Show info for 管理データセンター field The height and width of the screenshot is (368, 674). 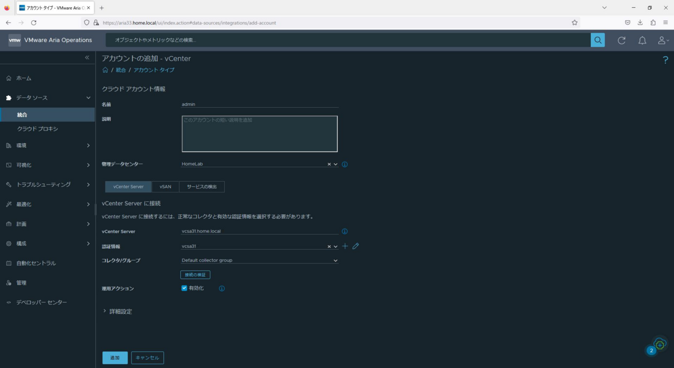(345, 164)
